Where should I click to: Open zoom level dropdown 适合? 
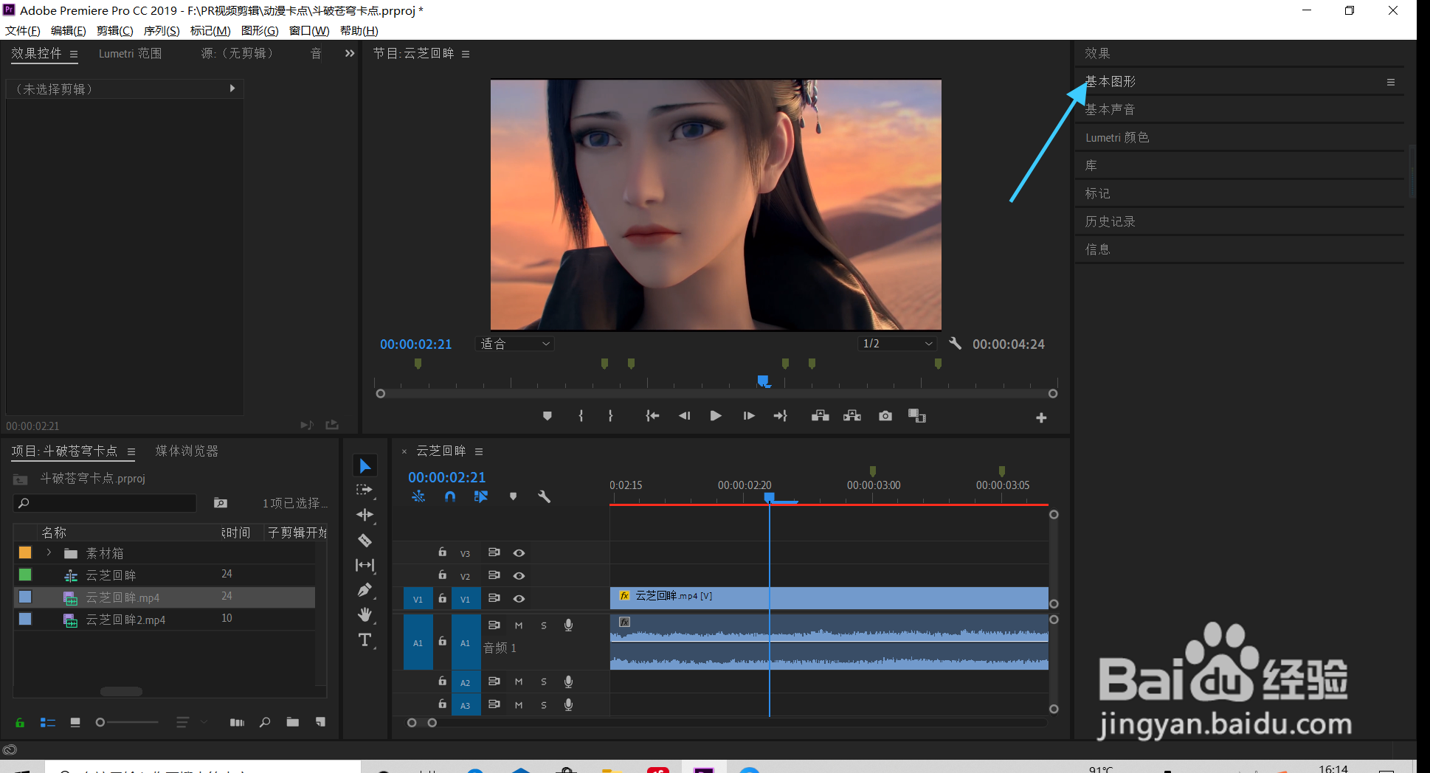[515, 344]
